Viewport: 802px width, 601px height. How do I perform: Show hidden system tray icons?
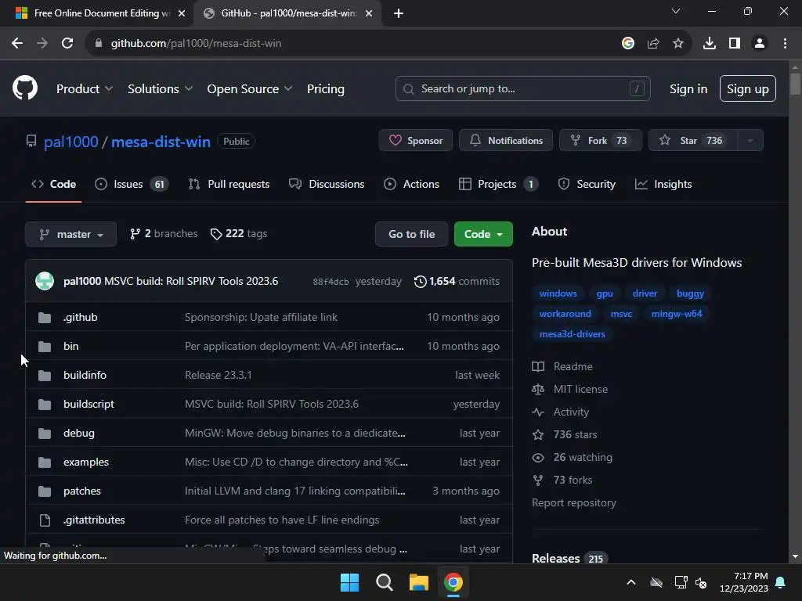(x=631, y=582)
